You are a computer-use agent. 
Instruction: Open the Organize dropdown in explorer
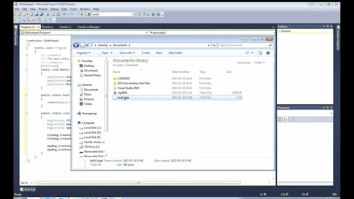point(84,53)
